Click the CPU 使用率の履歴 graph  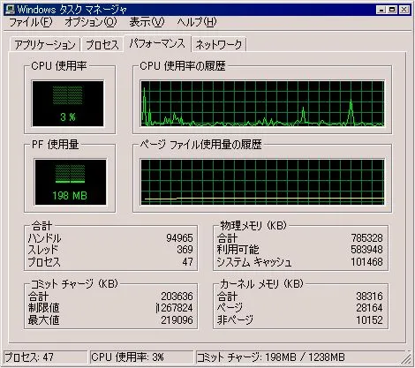[262, 103]
